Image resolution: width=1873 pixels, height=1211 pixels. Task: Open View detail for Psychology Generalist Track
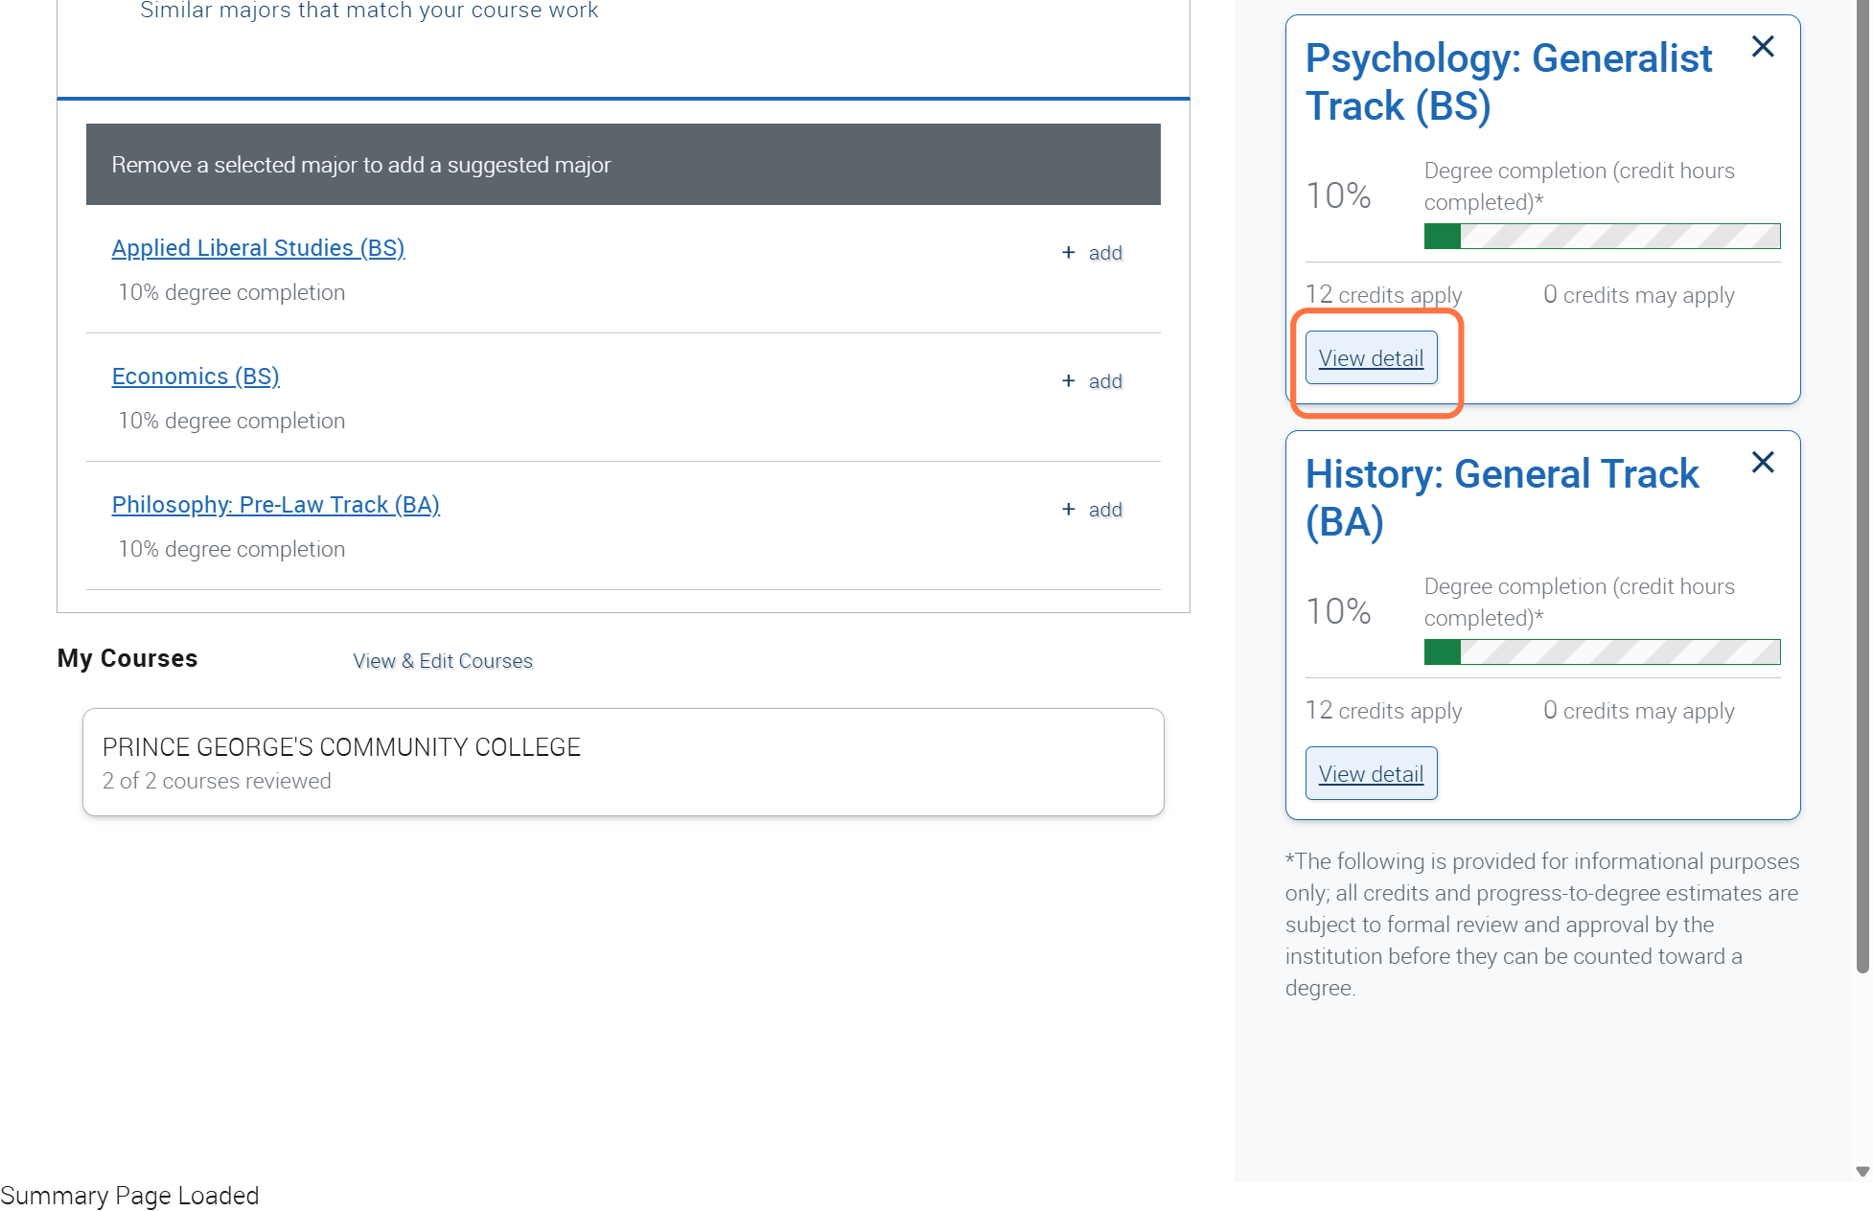(x=1371, y=357)
